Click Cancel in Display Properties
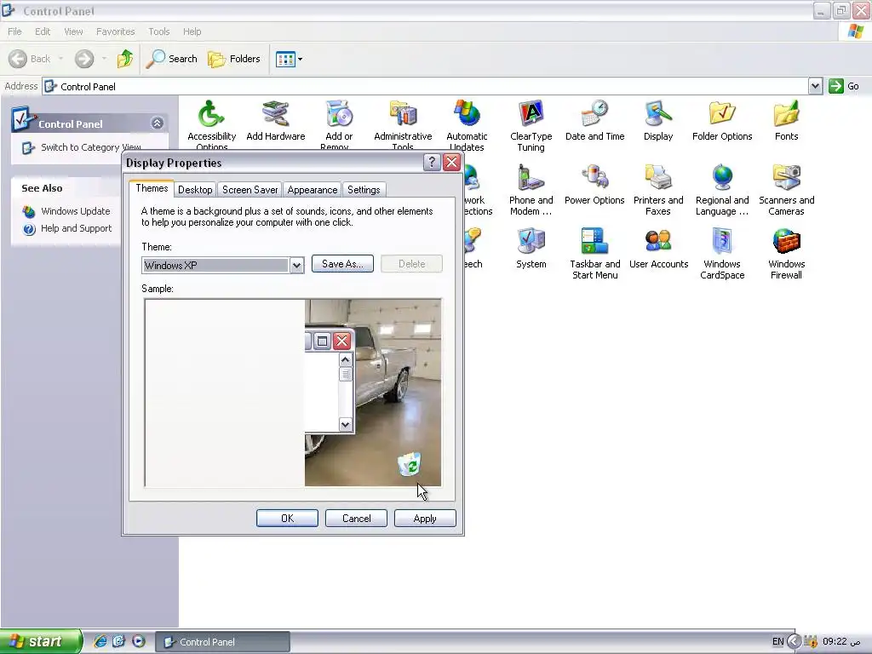Screen dimensions: 872x654 356,519
